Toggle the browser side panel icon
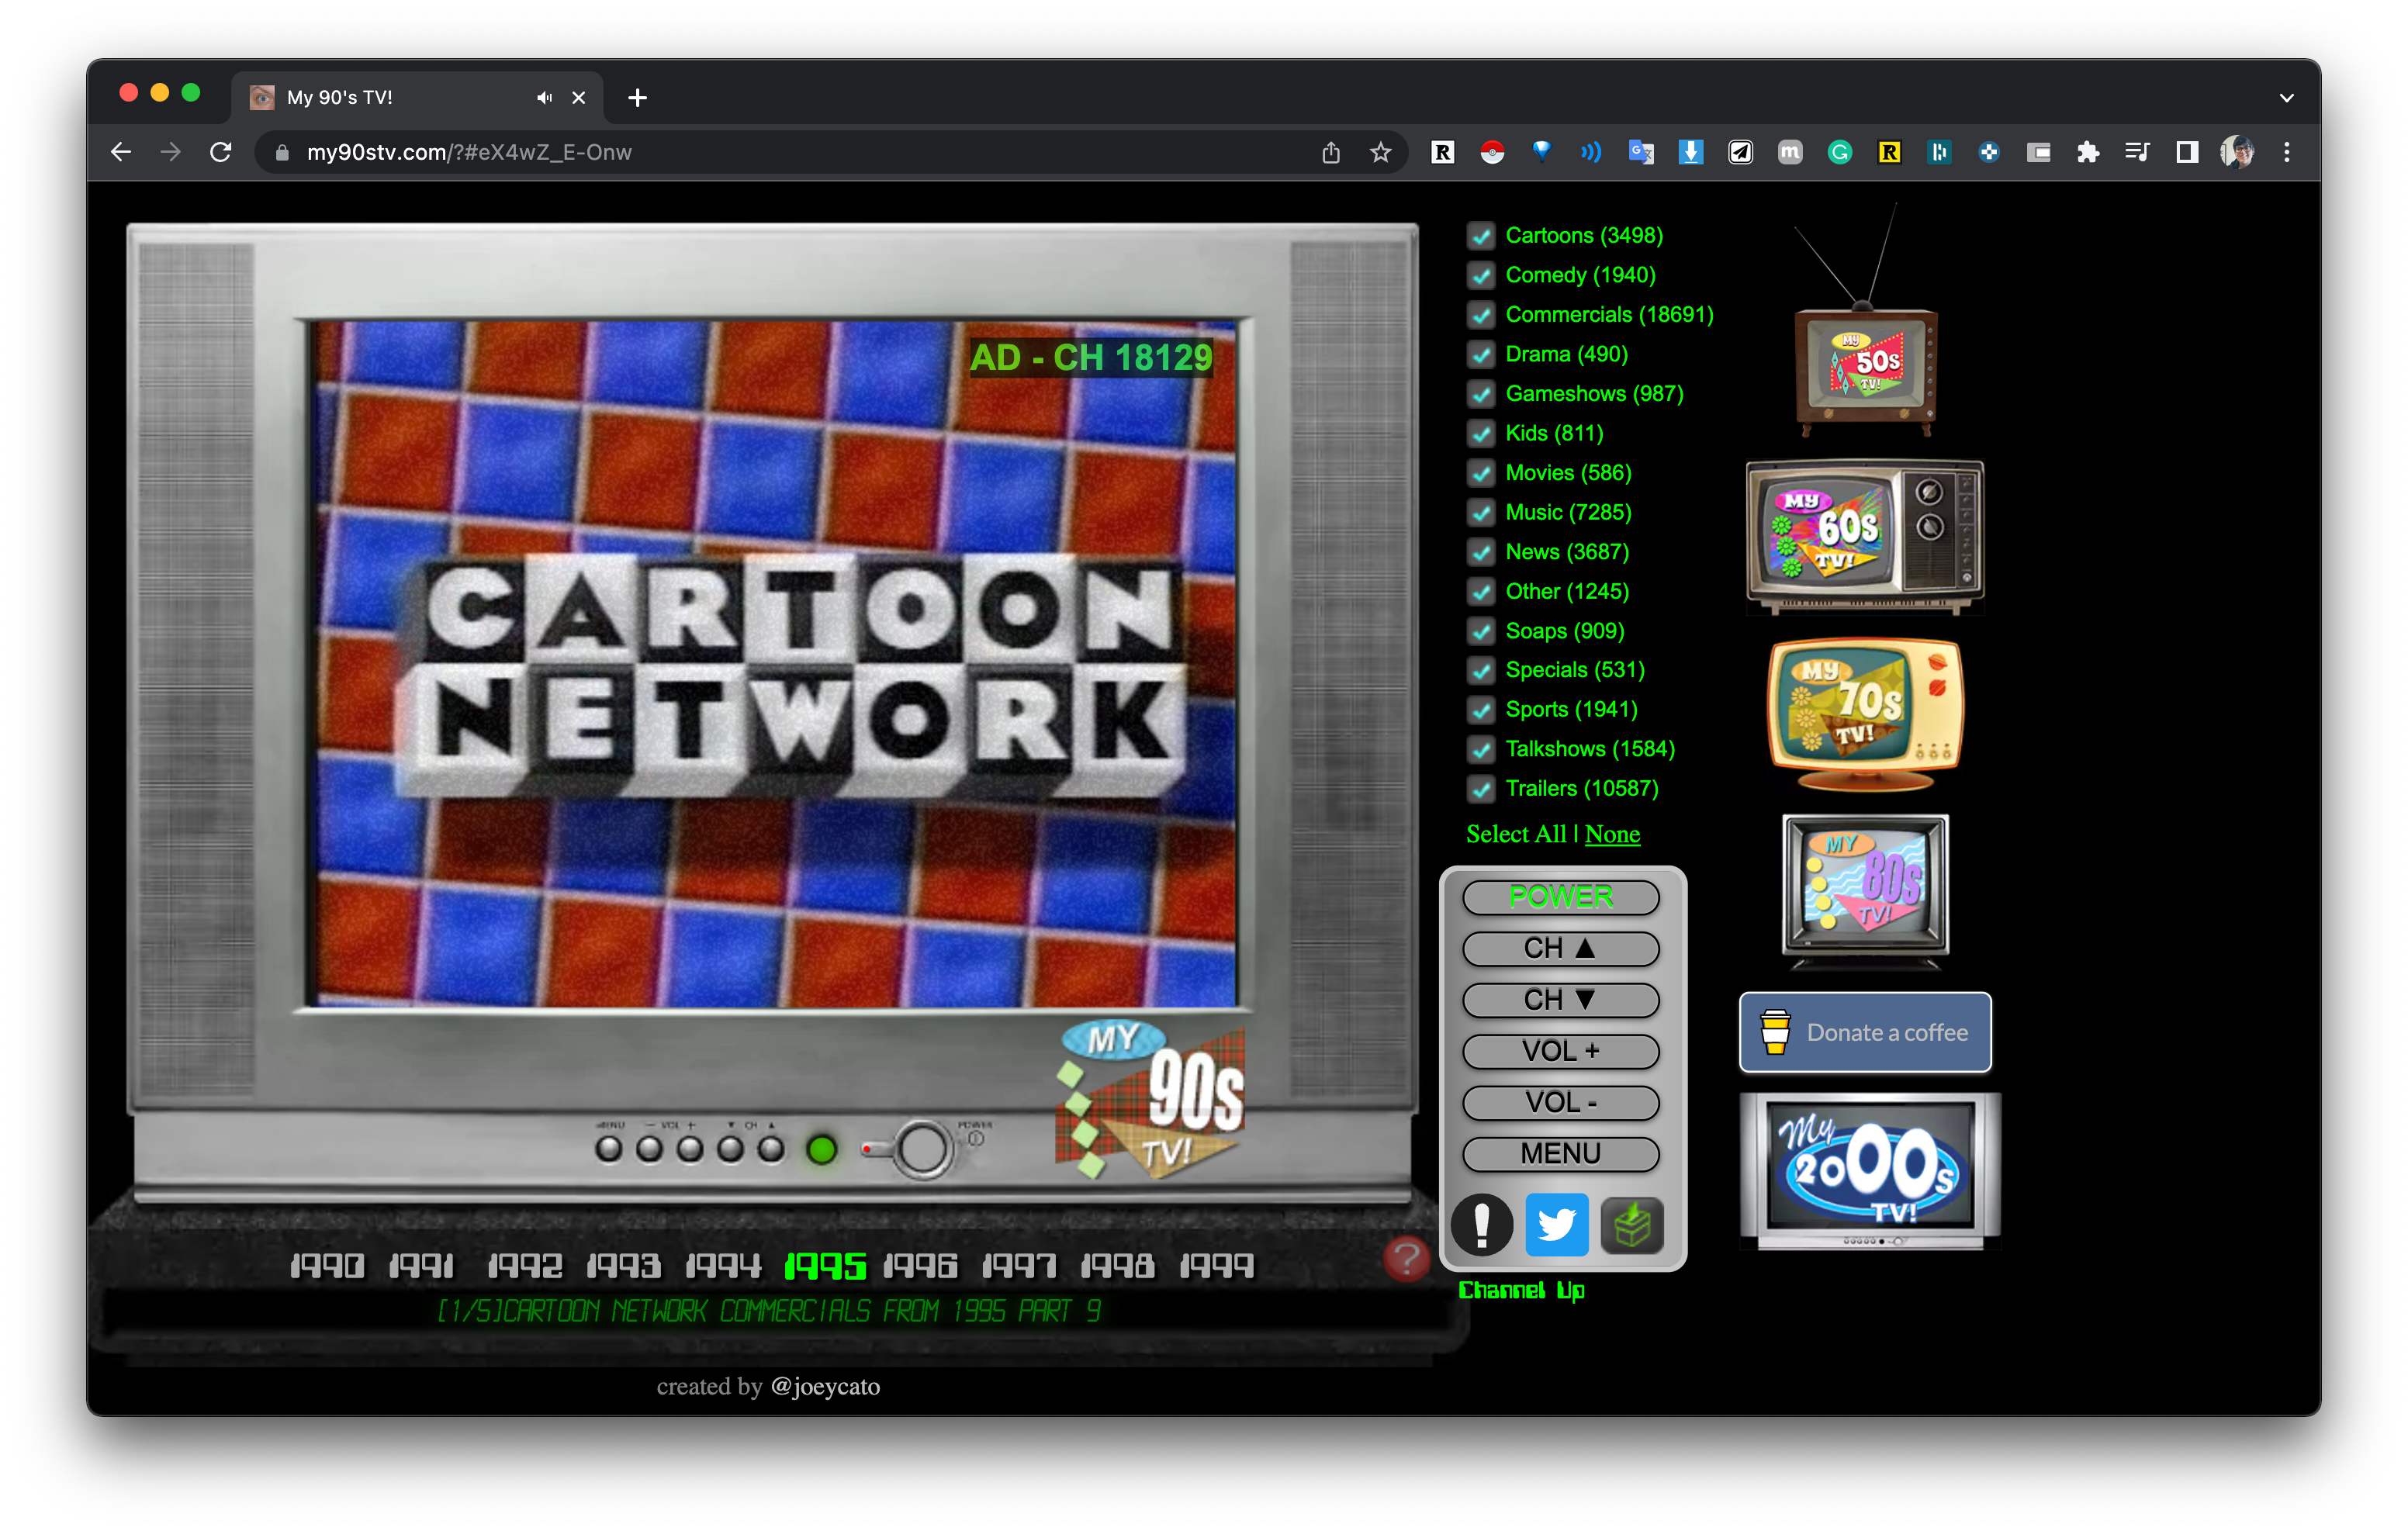Screen dimensions: 2408x1531 point(2186,152)
